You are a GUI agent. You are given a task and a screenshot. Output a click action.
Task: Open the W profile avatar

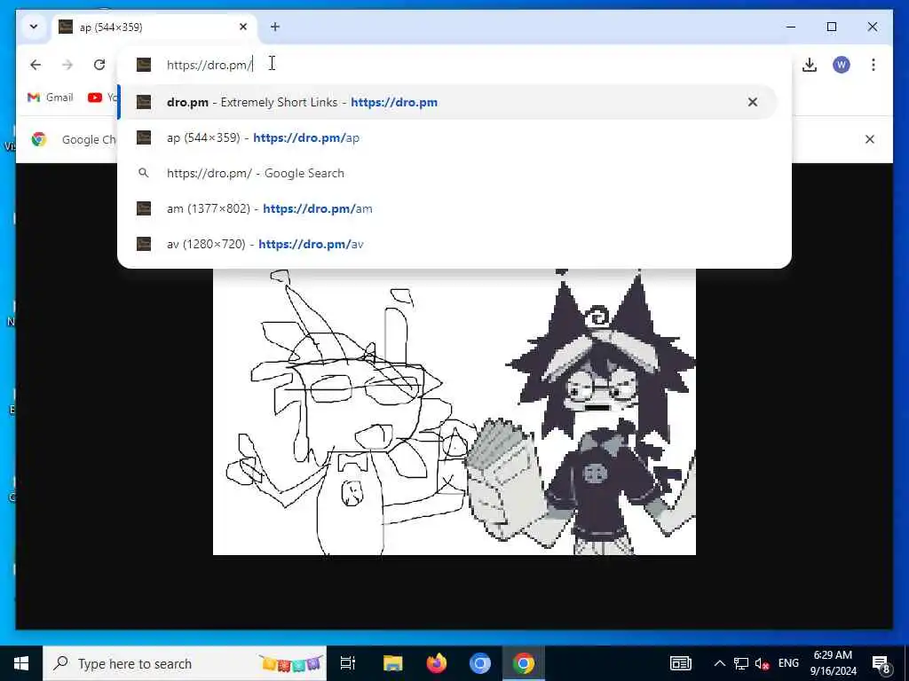[842, 65]
